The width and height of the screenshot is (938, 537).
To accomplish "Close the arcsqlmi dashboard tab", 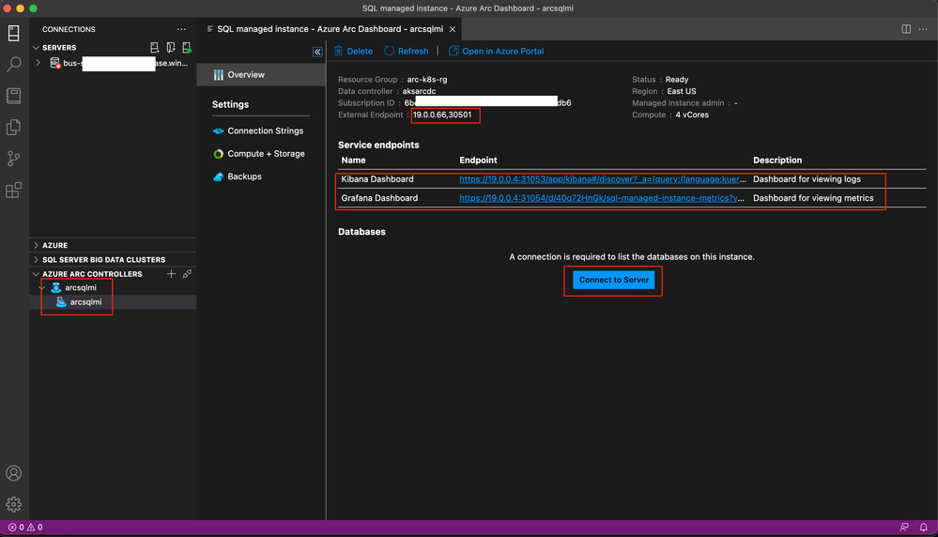I will coord(453,29).
